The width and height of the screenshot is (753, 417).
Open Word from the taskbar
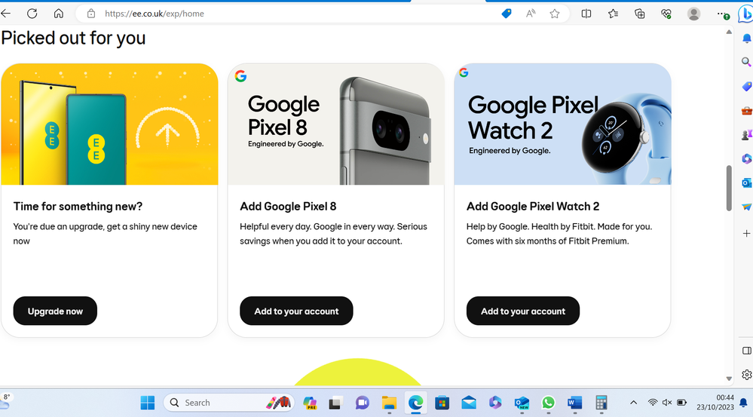coord(574,403)
